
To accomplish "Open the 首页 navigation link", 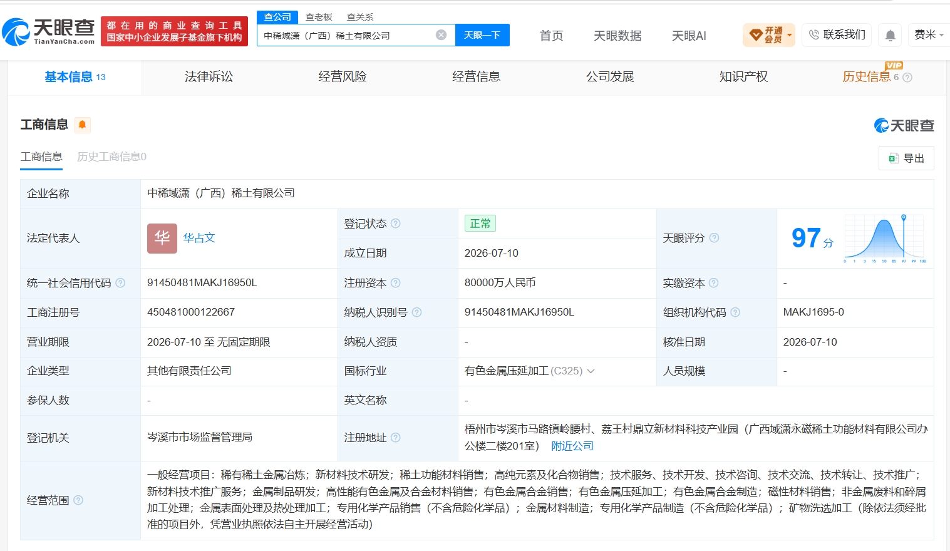I will (552, 36).
